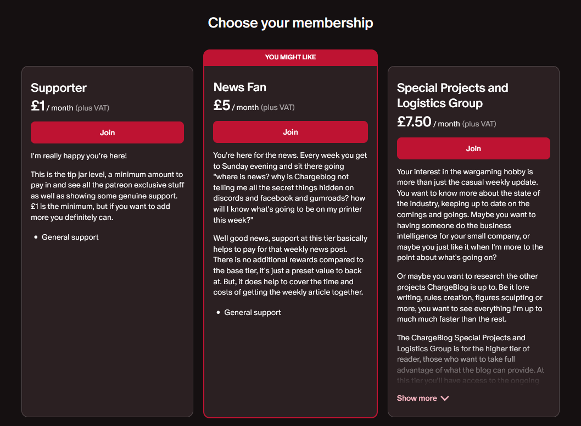Viewport: 581px width, 426px height.
Task: Click "I'm really happy you're here!" text
Action: pyautogui.click(x=79, y=156)
